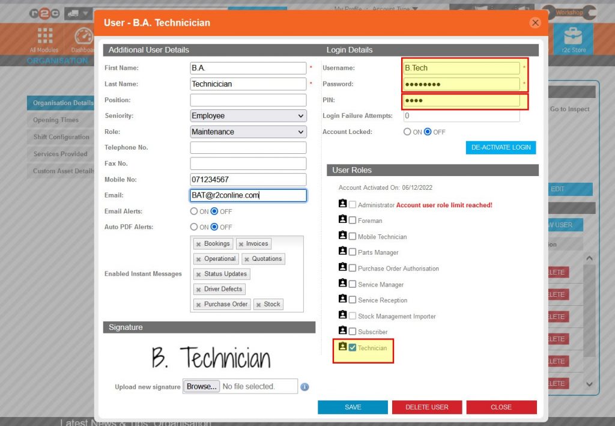Click the yellow Technician role icon

click(342, 347)
